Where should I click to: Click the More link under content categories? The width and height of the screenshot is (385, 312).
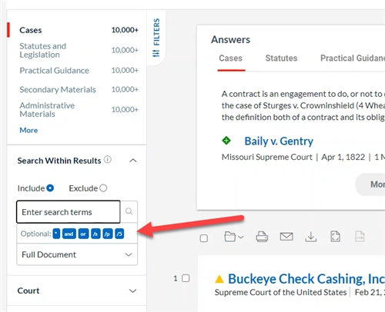(28, 130)
